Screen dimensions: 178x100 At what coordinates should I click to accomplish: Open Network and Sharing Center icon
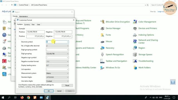(x=135, y=41)
